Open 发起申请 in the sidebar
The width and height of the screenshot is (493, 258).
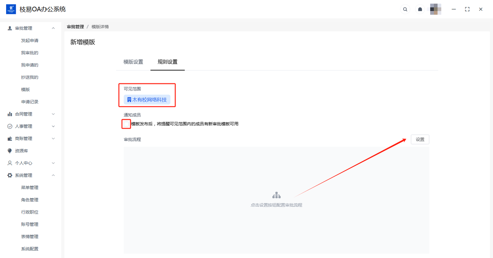click(30, 40)
